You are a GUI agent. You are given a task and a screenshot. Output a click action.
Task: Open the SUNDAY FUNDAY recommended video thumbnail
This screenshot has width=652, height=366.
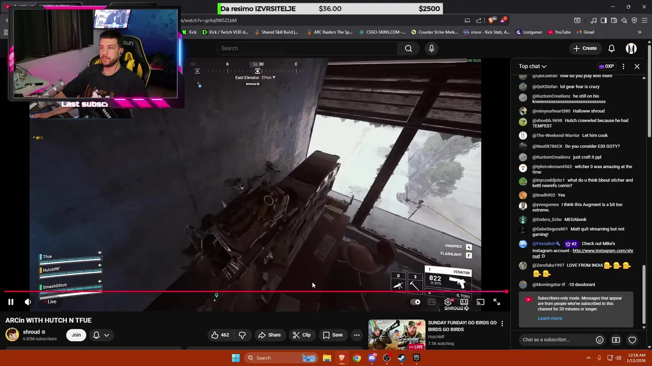(x=397, y=334)
